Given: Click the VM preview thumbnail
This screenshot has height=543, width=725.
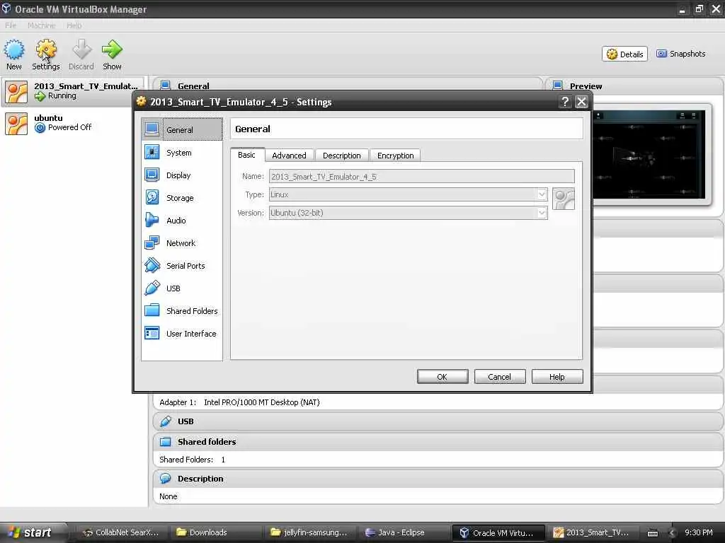Looking at the screenshot, I should (649, 154).
